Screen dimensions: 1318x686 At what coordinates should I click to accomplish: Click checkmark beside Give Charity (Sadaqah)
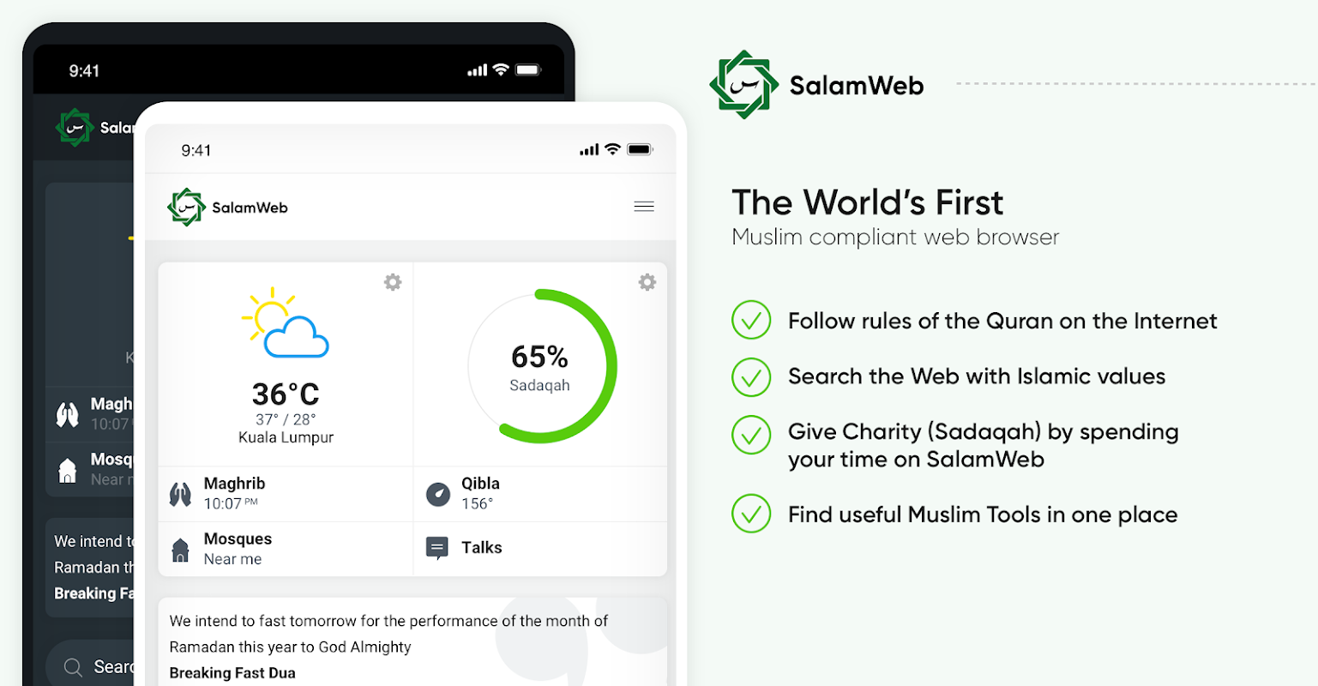751,436
